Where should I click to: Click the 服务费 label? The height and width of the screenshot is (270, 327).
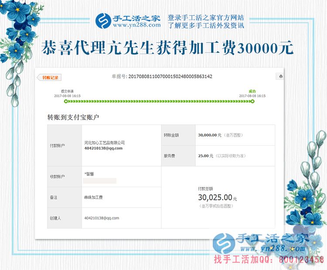tap(169, 156)
